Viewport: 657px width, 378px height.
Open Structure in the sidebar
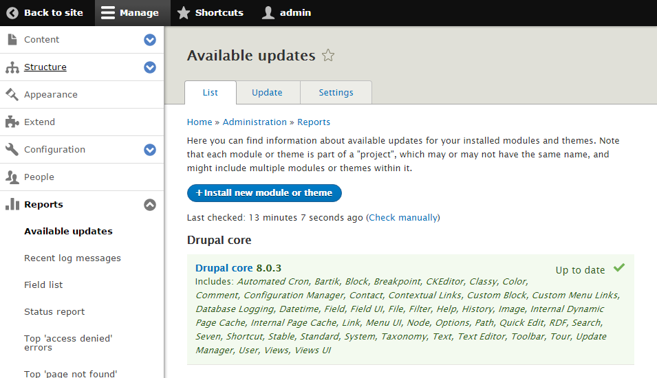(x=45, y=67)
